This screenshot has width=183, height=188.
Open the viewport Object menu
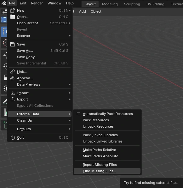click(96, 11)
